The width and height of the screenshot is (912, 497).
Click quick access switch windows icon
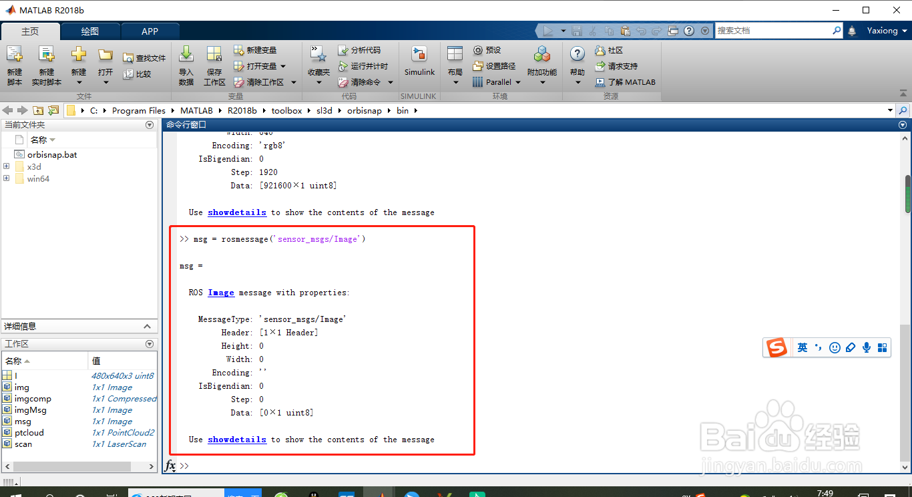(x=673, y=31)
